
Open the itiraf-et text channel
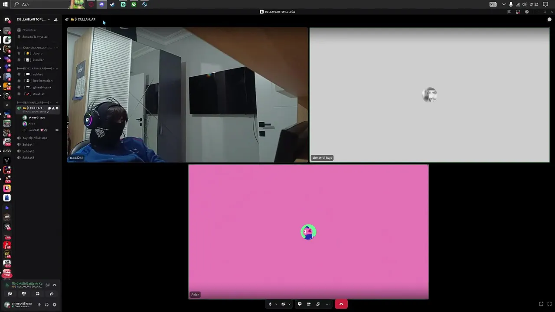click(x=37, y=94)
